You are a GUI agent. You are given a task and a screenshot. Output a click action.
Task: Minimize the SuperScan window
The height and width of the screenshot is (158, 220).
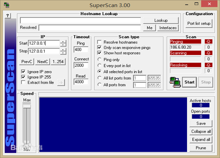187,5
